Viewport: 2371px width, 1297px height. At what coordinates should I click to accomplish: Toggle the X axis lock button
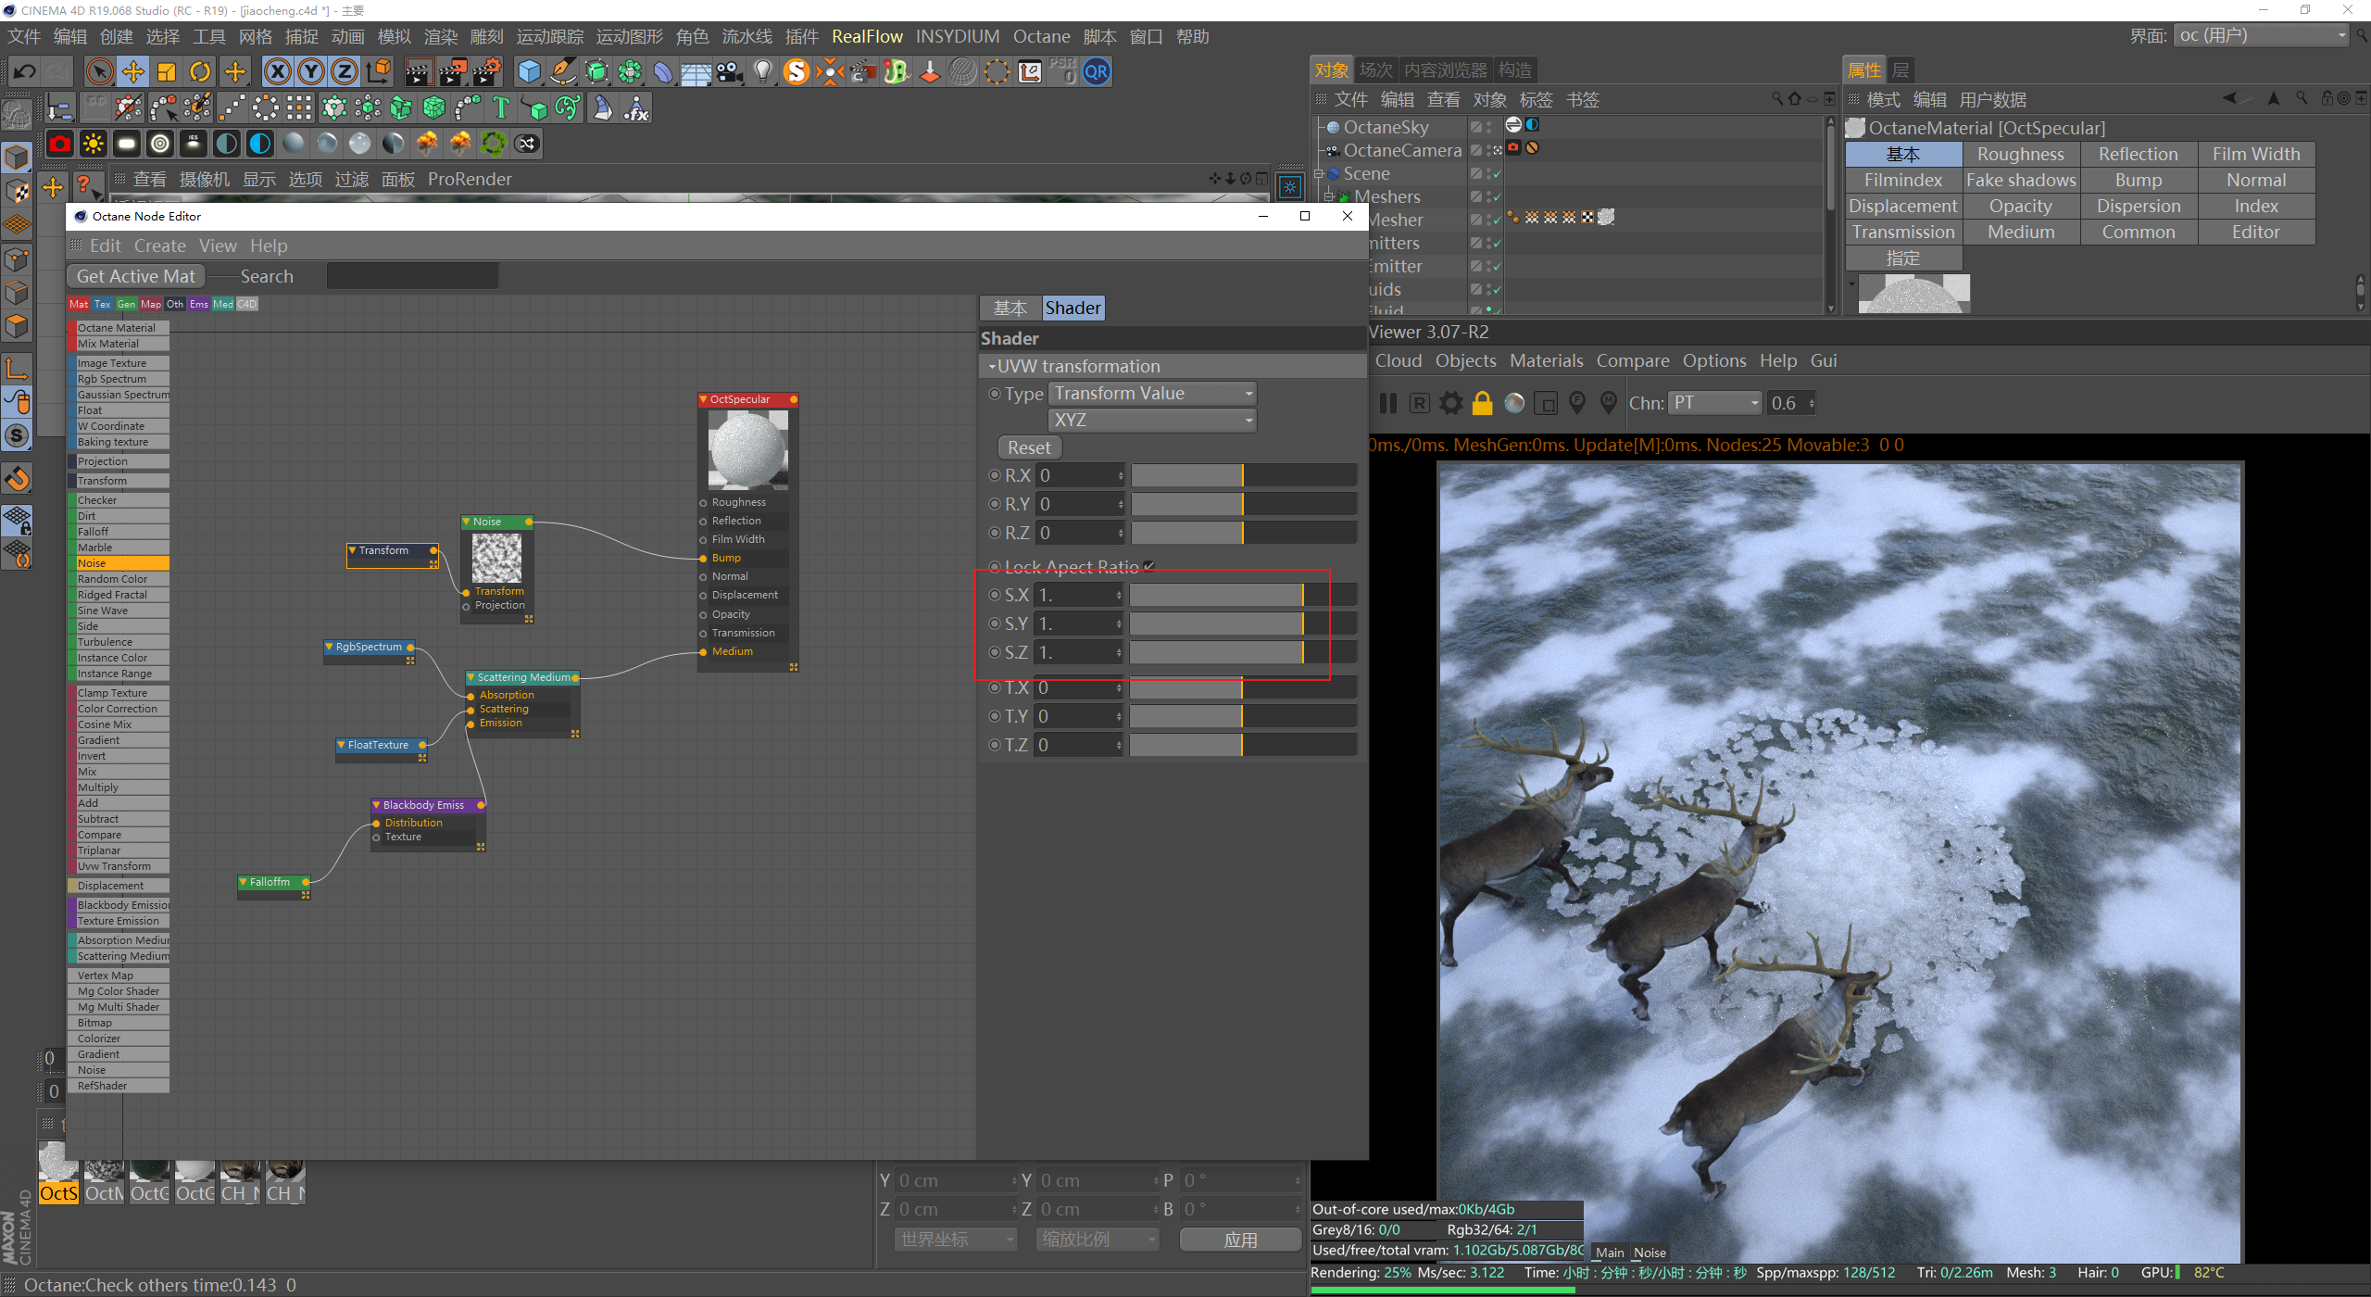[277, 71]
